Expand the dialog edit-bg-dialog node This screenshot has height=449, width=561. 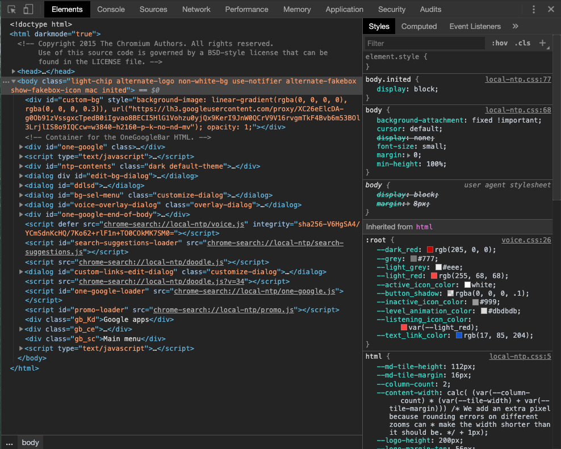tap(21, 175)
